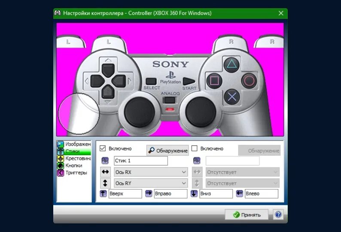Image resolution: width=341 pixels, height=232 pixels.
Task: Edit the Влево text field
Action: click(262, 193)
